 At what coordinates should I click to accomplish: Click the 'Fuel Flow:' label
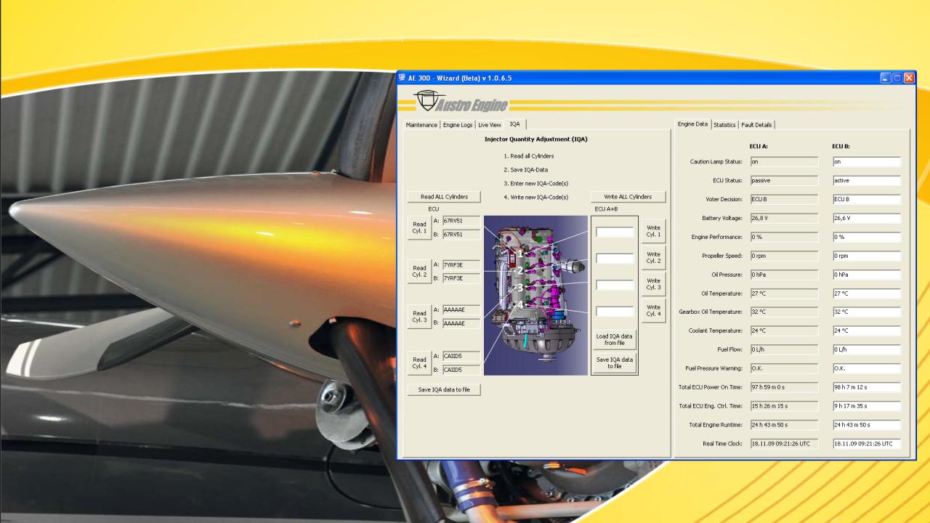(729, 349)
